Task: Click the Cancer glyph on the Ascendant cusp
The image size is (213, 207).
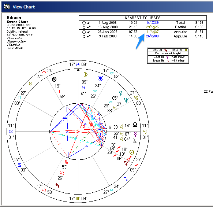Action: coord(11,132)
